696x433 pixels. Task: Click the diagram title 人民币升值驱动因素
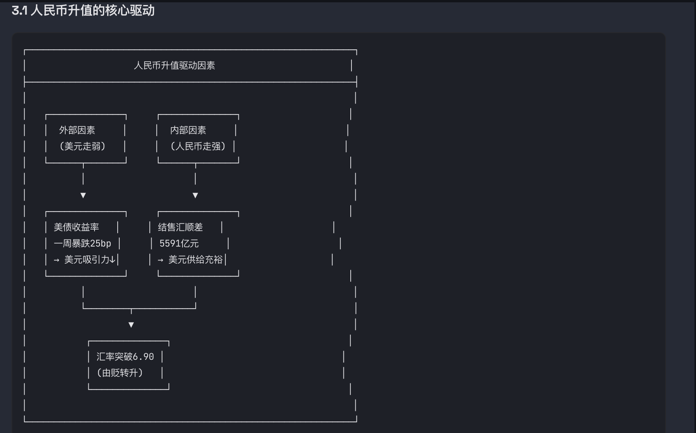[174, 65]
